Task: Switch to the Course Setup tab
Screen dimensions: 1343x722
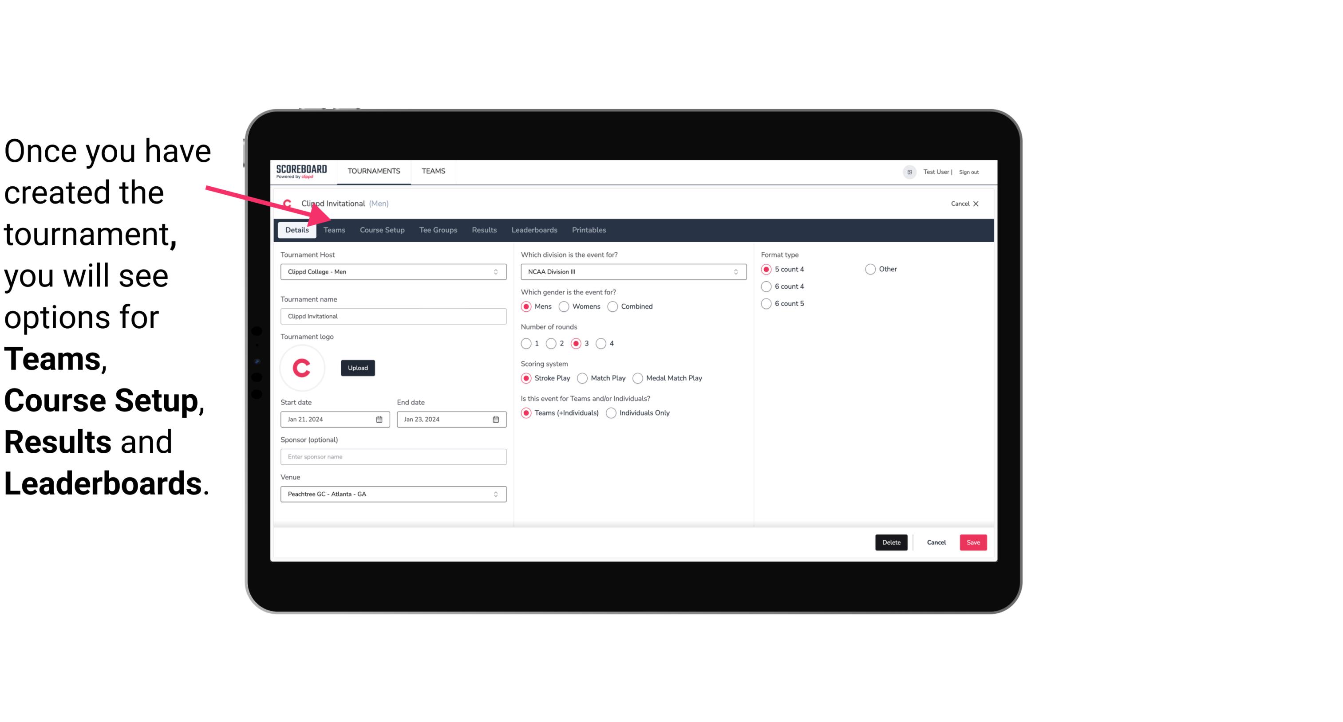Action: 381,229
